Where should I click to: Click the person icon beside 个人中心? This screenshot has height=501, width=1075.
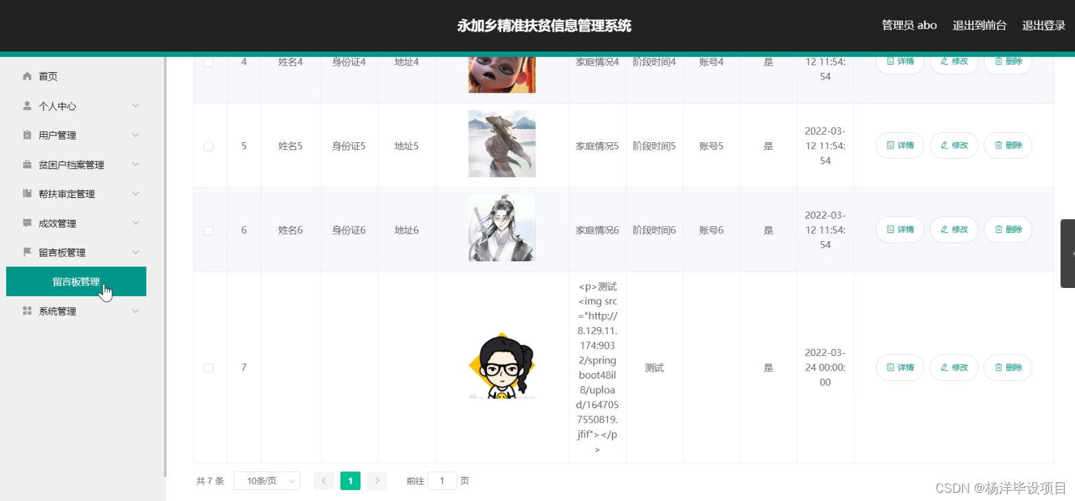[x=28, y=106]
